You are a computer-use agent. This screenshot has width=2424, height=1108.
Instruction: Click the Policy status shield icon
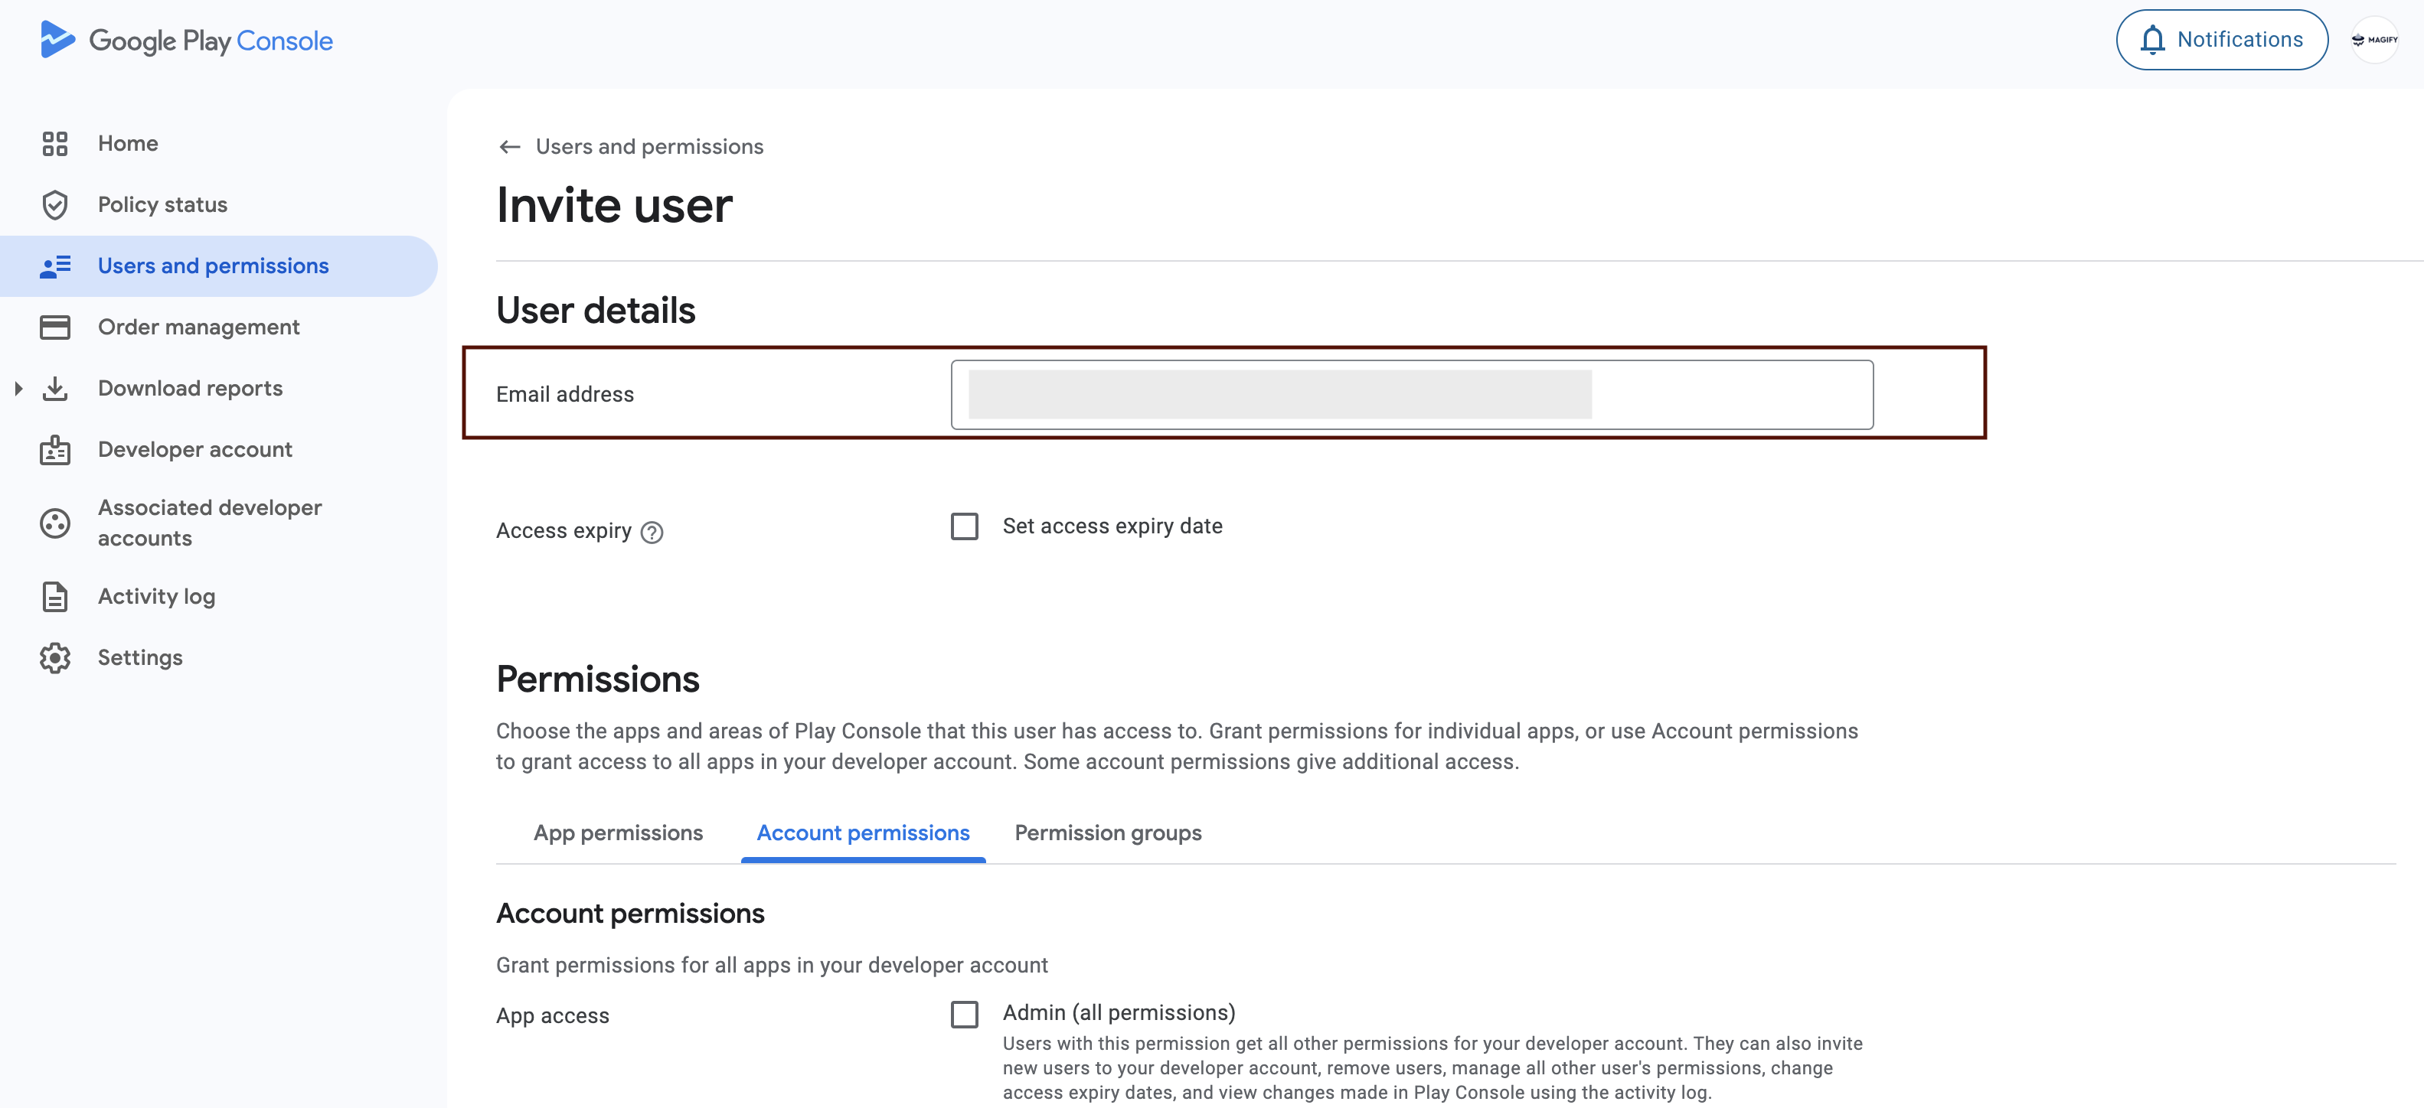pos(54,204)
